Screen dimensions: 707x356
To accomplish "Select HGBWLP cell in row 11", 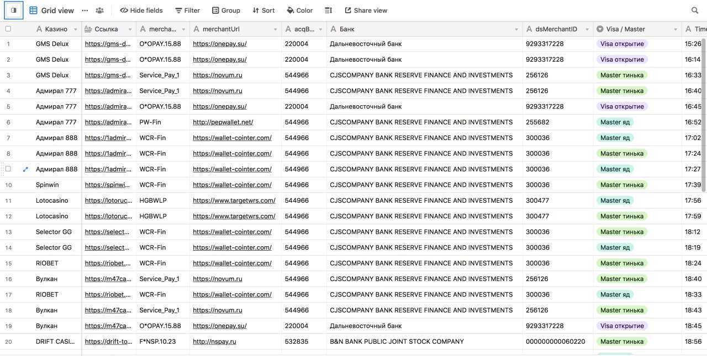I will pyautogui.click(x=163, y=201).
